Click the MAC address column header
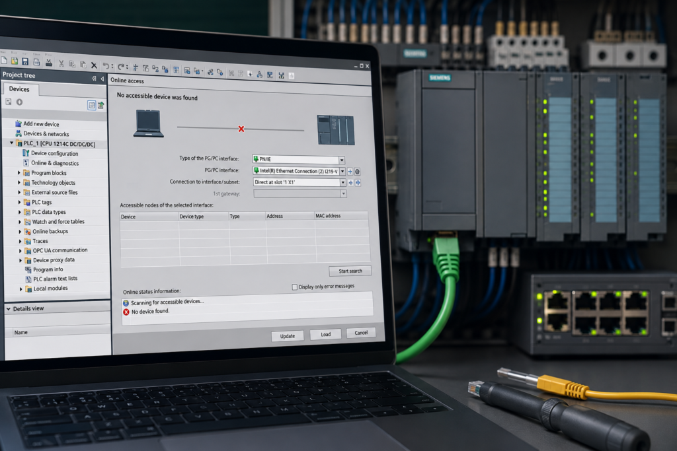Viewport: 677px width, 451px height. 341,215
